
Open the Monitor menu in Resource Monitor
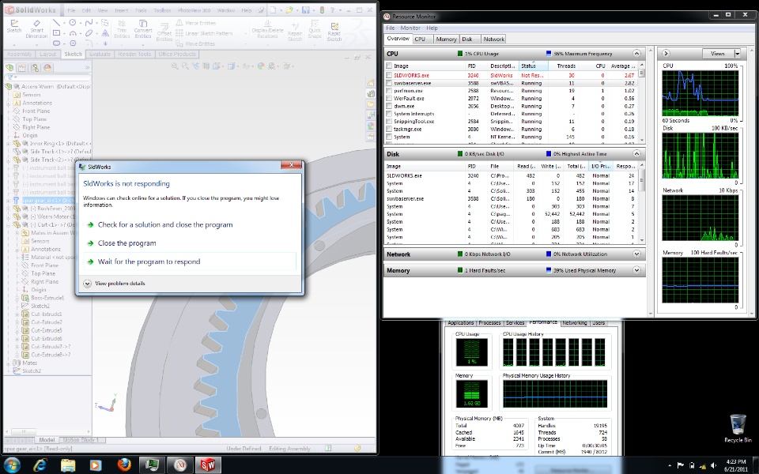click(410, 28)
